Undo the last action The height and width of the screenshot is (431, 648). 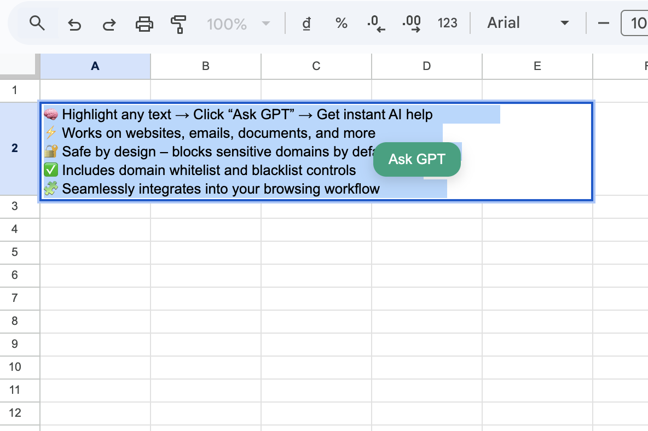[74, 25]
